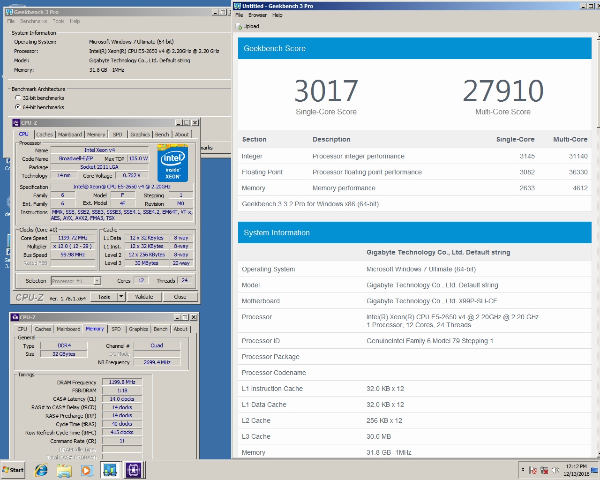Open Tools menu in Geekbench 3 Pro
Screen dimensions: 600x480
point(59,21)
